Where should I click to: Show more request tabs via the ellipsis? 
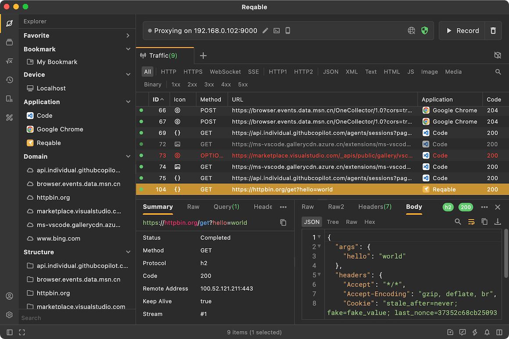click(x=283, y=207)
